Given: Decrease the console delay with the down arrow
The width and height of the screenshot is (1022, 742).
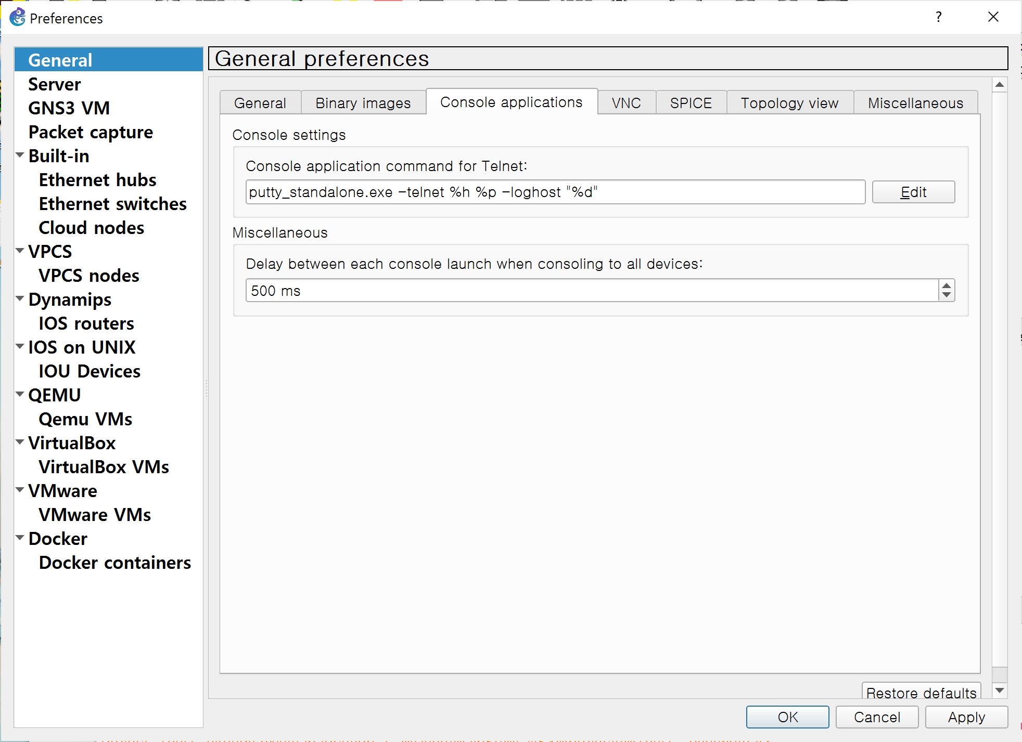Looking at the screenshot, I should 947,295.
